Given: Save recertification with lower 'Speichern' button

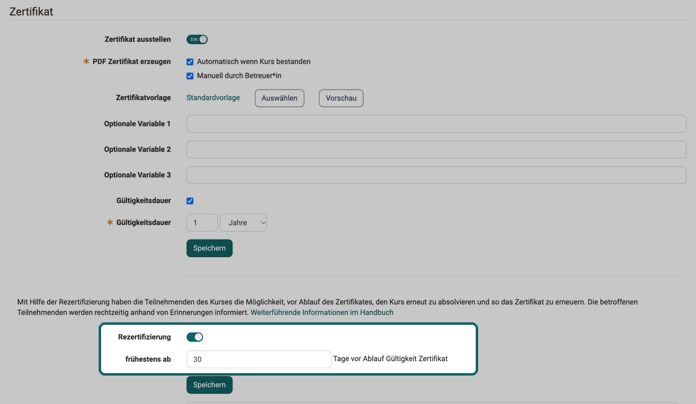Looking at the screenshot, I should [x=209, y=385].
